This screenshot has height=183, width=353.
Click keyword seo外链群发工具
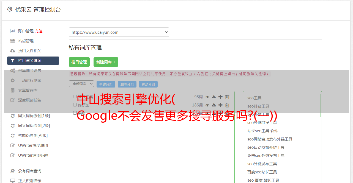(x=262, y=123)
